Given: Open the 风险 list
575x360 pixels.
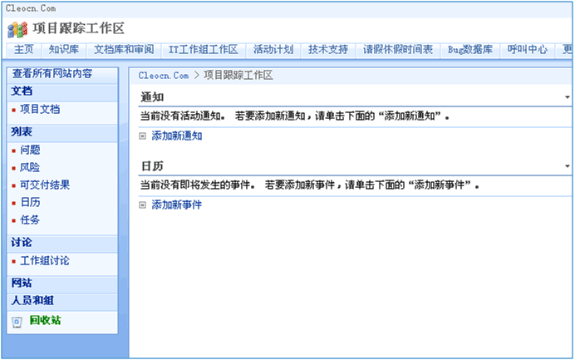Looking at the screenshot, I should 30,167.
